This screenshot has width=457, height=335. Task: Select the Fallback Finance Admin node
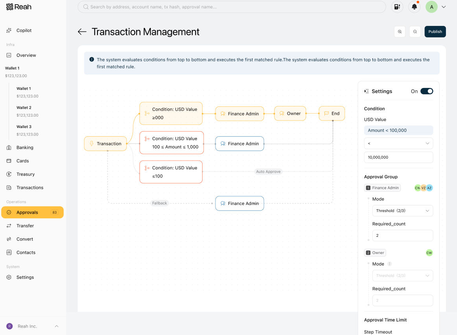click(x=240, y=203)
